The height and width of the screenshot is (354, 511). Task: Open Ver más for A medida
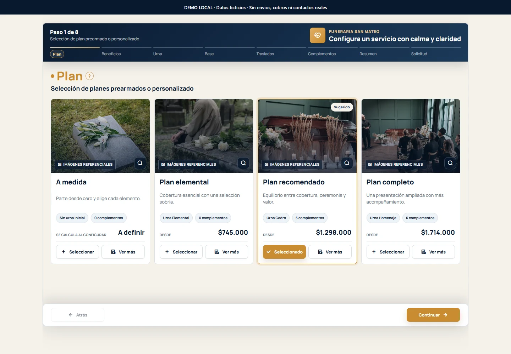123,252
